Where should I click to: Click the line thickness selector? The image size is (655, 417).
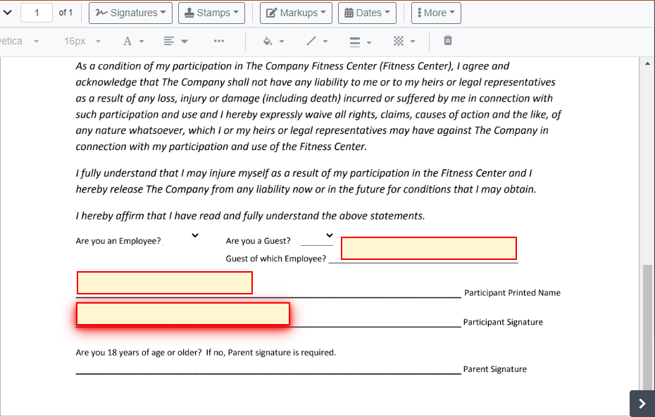click(360, 41)
